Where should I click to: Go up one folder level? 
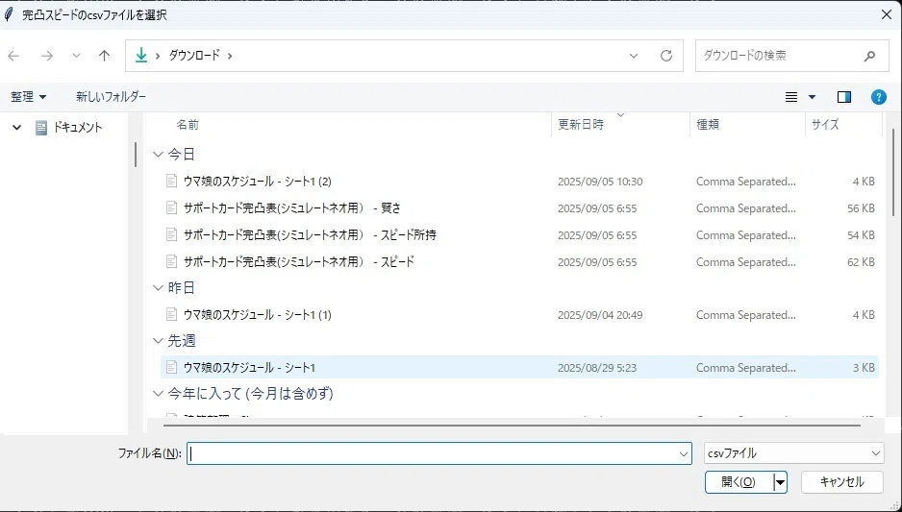[x=104, y=56]
